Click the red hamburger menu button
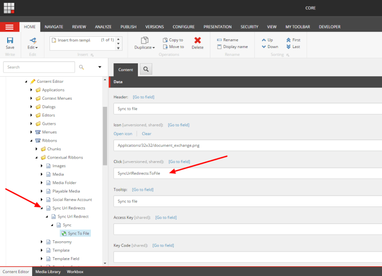 pyautogui.click(x=9, y=27)
